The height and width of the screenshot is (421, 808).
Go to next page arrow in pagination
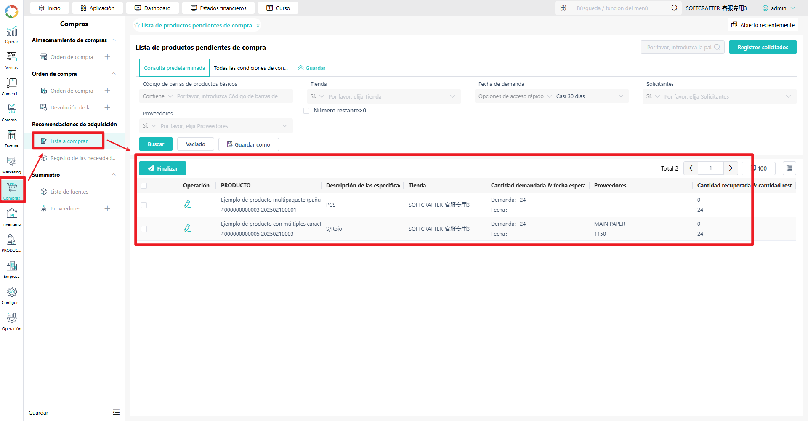(731, 168)
